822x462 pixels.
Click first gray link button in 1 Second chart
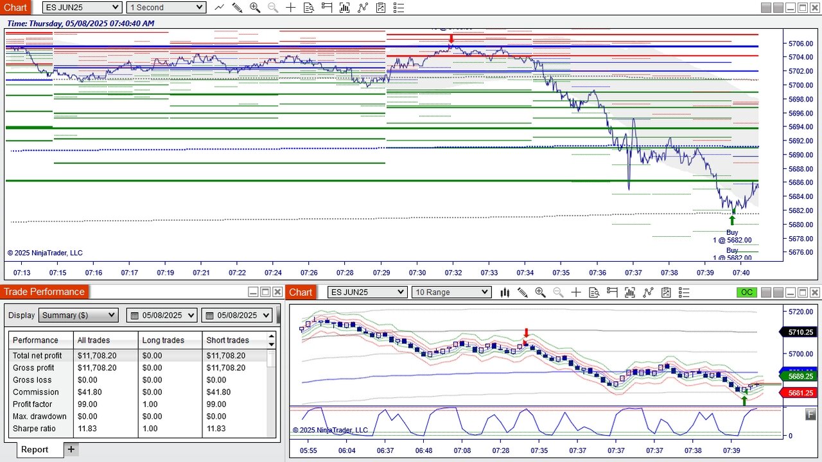(765, 8)
